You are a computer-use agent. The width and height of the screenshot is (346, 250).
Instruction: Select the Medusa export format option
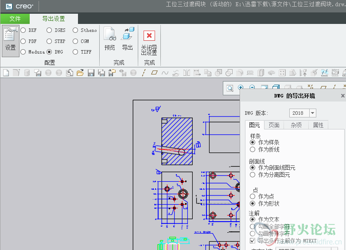click(23, 52)
